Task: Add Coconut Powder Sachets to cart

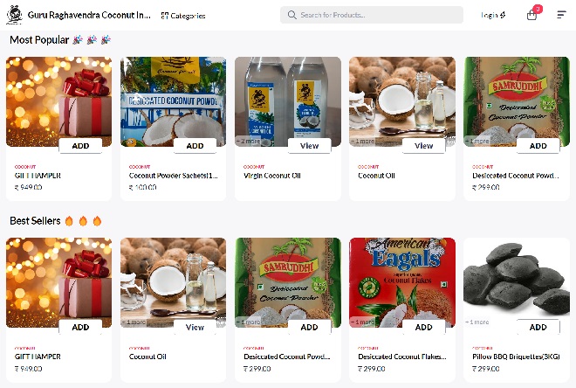Action: pos(195,146)
